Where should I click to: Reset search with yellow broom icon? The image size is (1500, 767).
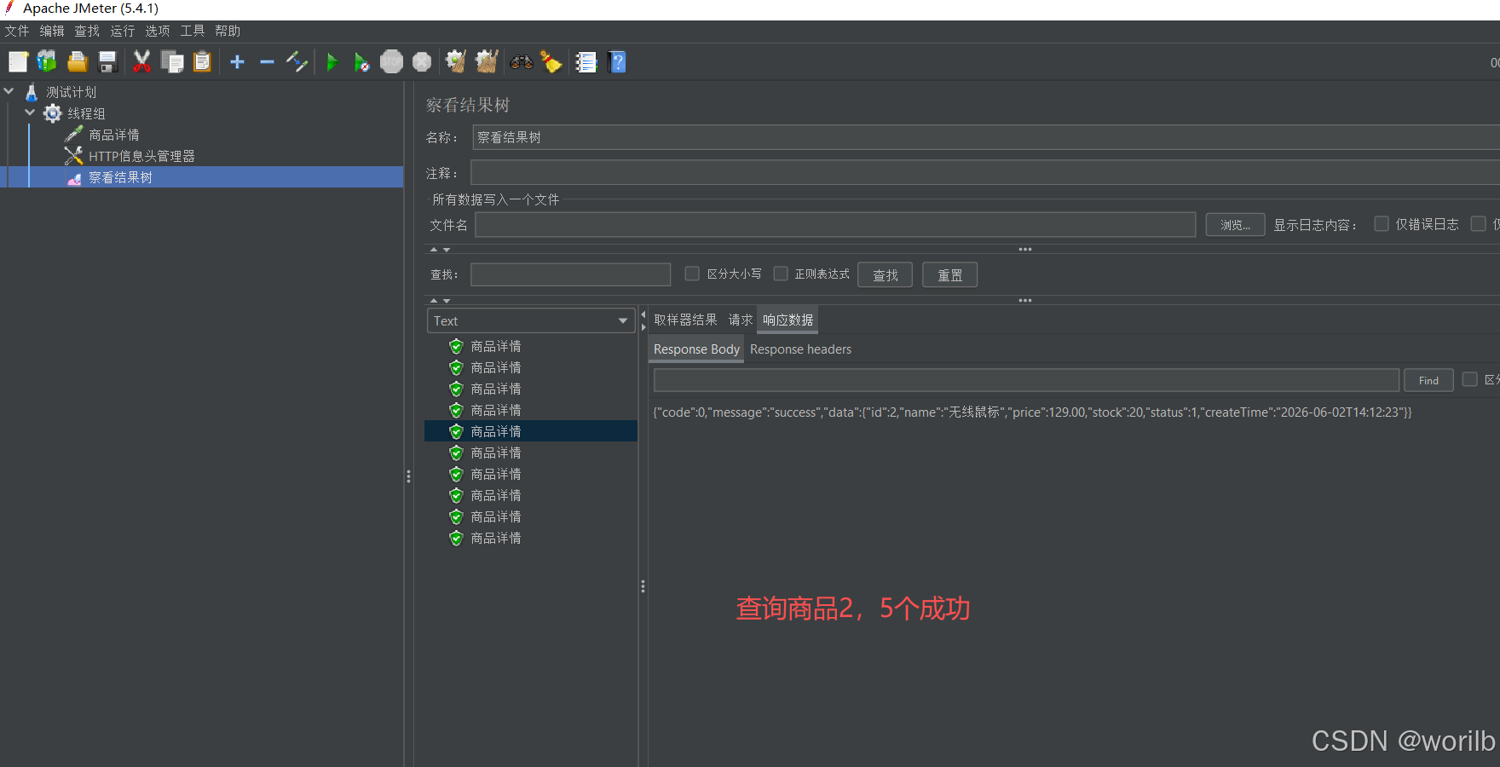tap(551, 62)
